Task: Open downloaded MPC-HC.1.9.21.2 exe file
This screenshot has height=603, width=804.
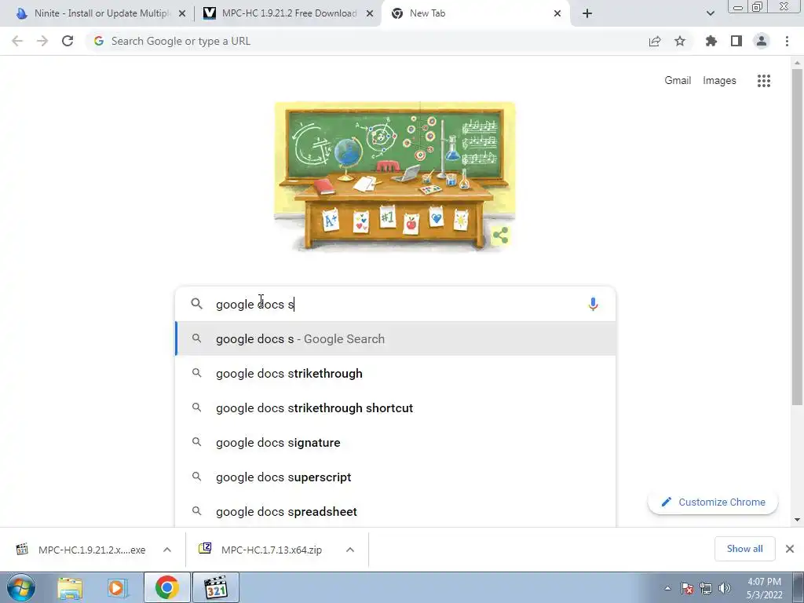Action: [81, 550]
